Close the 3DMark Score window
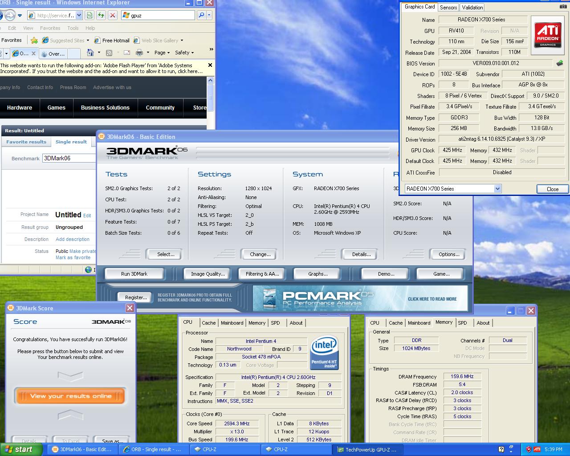The width and height of the screenshot is (570, 456). (130, 308)
